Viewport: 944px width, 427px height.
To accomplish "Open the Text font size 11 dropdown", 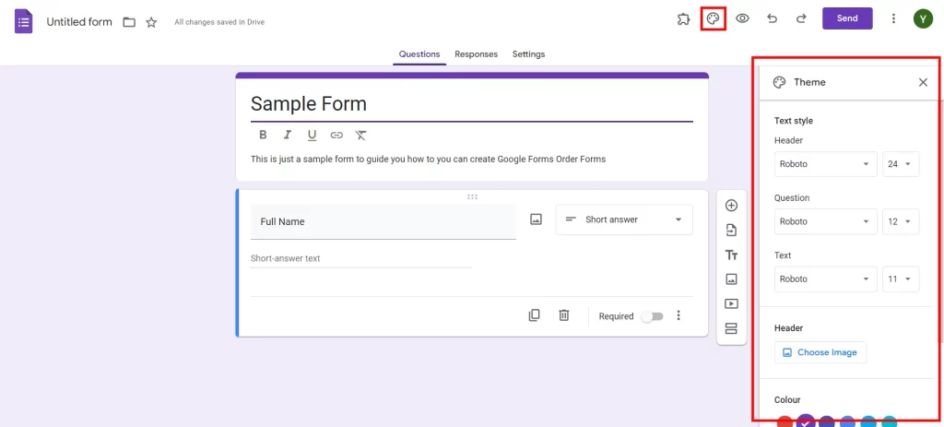I will click(x=901, y=279).
